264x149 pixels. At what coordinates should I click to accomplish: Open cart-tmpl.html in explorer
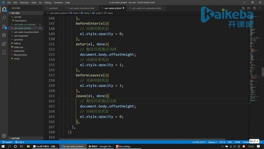coord(21,36)
